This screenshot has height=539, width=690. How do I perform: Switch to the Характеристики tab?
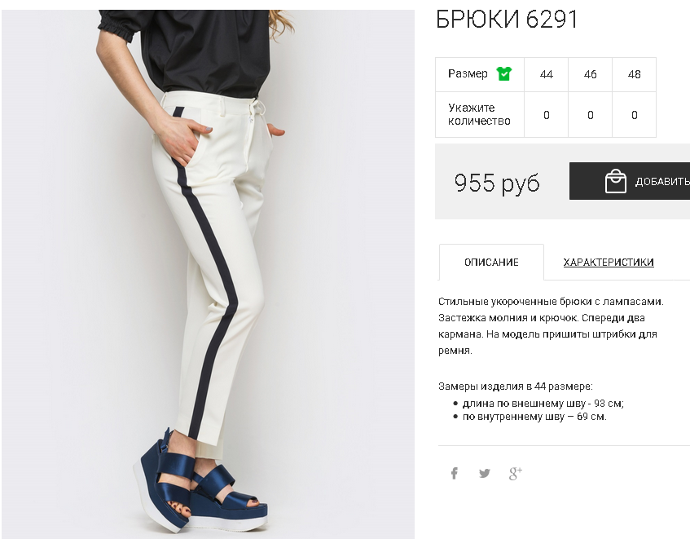609,263
